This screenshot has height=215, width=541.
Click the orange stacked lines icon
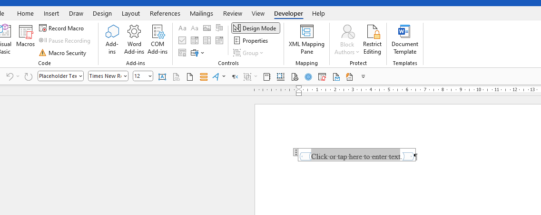204,77
